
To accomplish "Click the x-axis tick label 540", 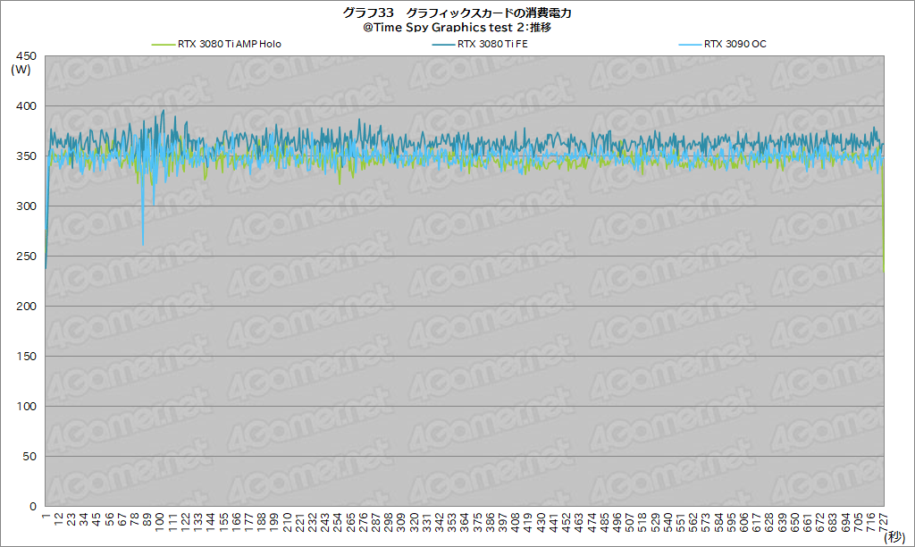I will click(x=667, y=522).
